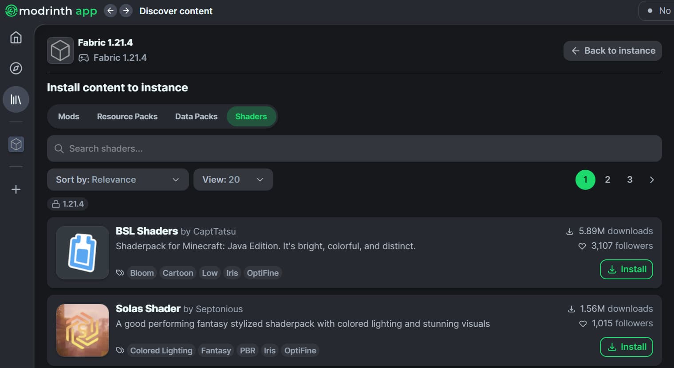674x368 pixels.
Task: Click the Search shaders input field
Action: pos(355,149)
